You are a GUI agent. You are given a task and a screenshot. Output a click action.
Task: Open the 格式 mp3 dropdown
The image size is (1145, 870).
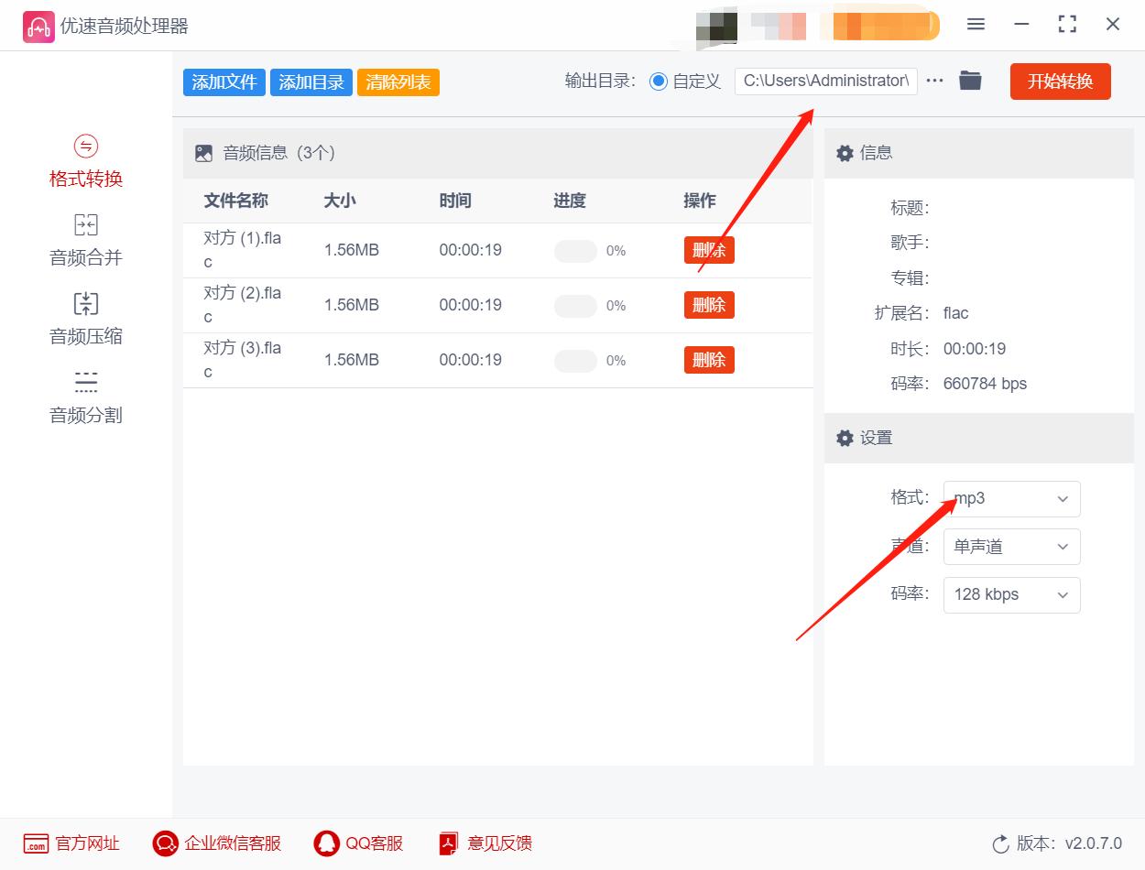click(x=1011, y=498)
